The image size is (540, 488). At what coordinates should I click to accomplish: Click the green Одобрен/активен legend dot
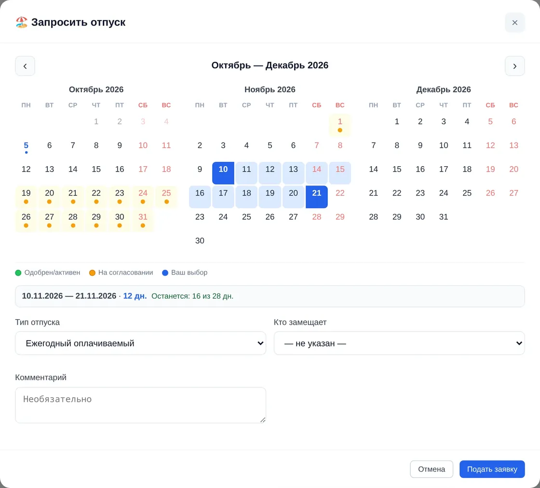18,273
